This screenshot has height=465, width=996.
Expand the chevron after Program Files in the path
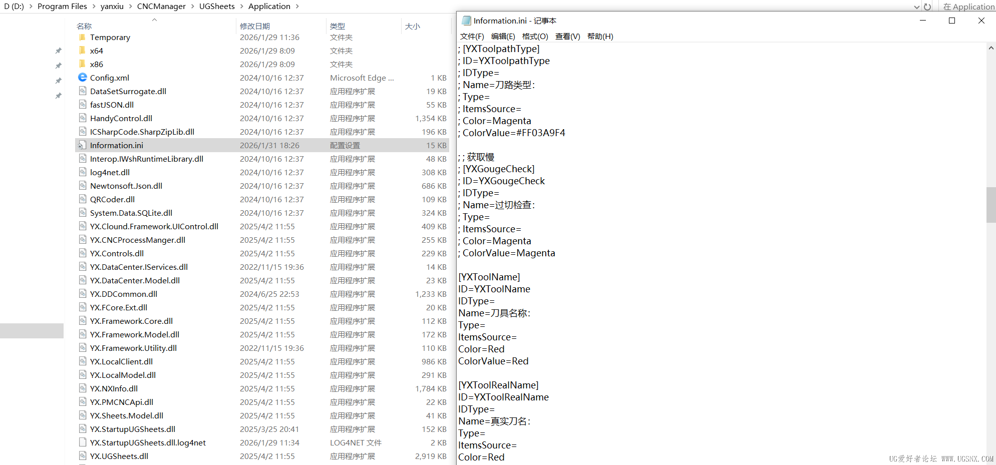[x=94, y=7]
